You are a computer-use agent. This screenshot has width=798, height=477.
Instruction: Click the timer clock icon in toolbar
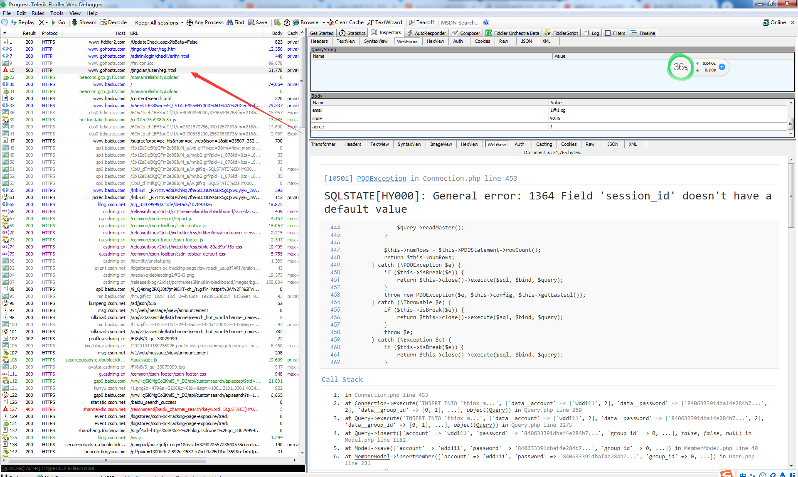[287, 22]
